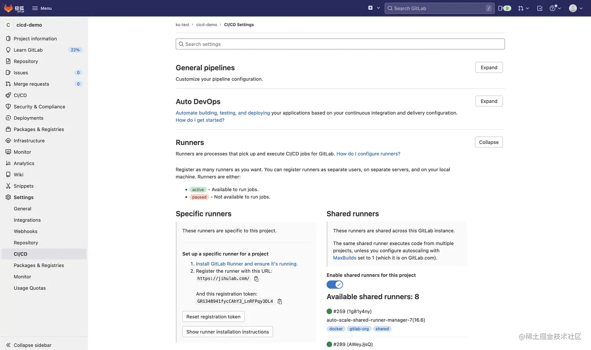The width and height of the screenshot is (591, 350).
Task: Open How do I get started link
Action: tap(200, 120)
